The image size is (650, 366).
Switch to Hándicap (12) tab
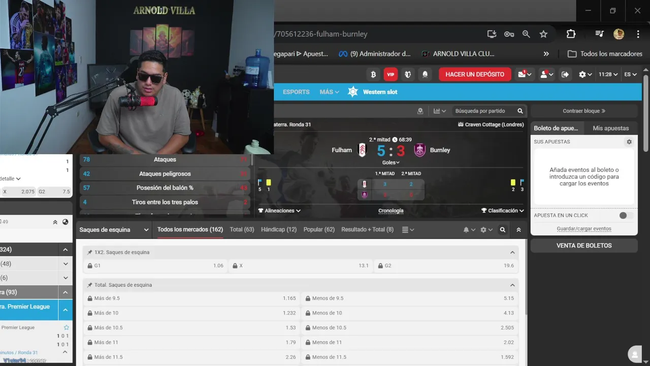click(279, 230)
